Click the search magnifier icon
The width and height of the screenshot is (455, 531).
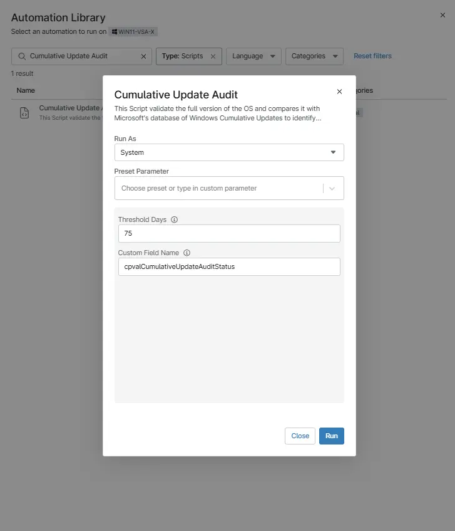pos(22,56)
